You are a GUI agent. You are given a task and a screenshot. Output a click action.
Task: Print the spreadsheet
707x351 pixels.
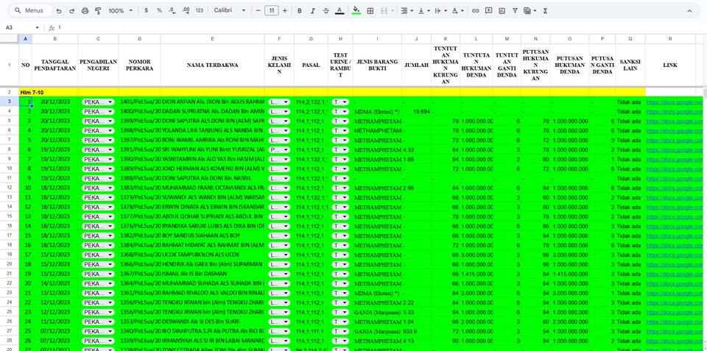pyautogui.click(x=85, y=10)
